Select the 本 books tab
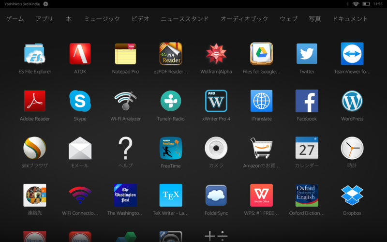 [x=69, y=19]
